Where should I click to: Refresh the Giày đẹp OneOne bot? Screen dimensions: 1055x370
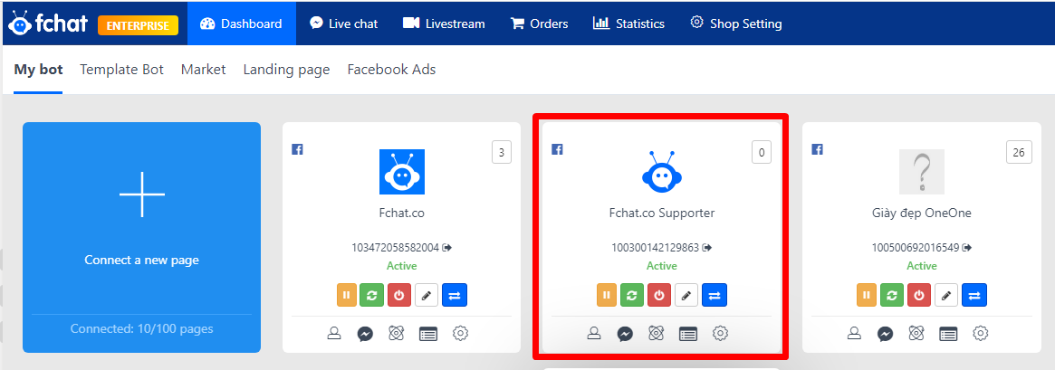point(891,295)
